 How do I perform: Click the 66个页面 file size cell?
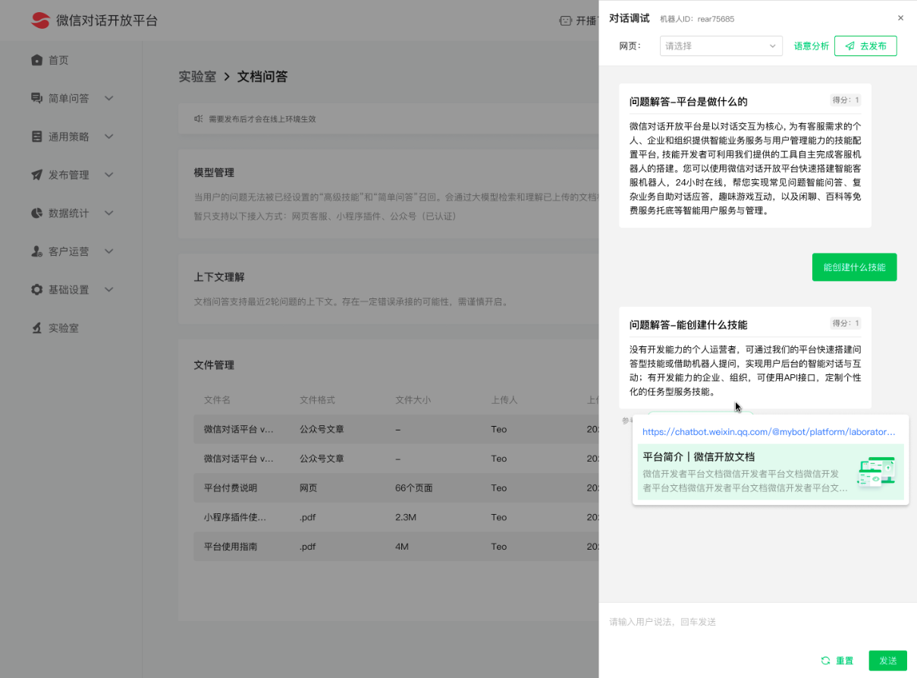414,488
